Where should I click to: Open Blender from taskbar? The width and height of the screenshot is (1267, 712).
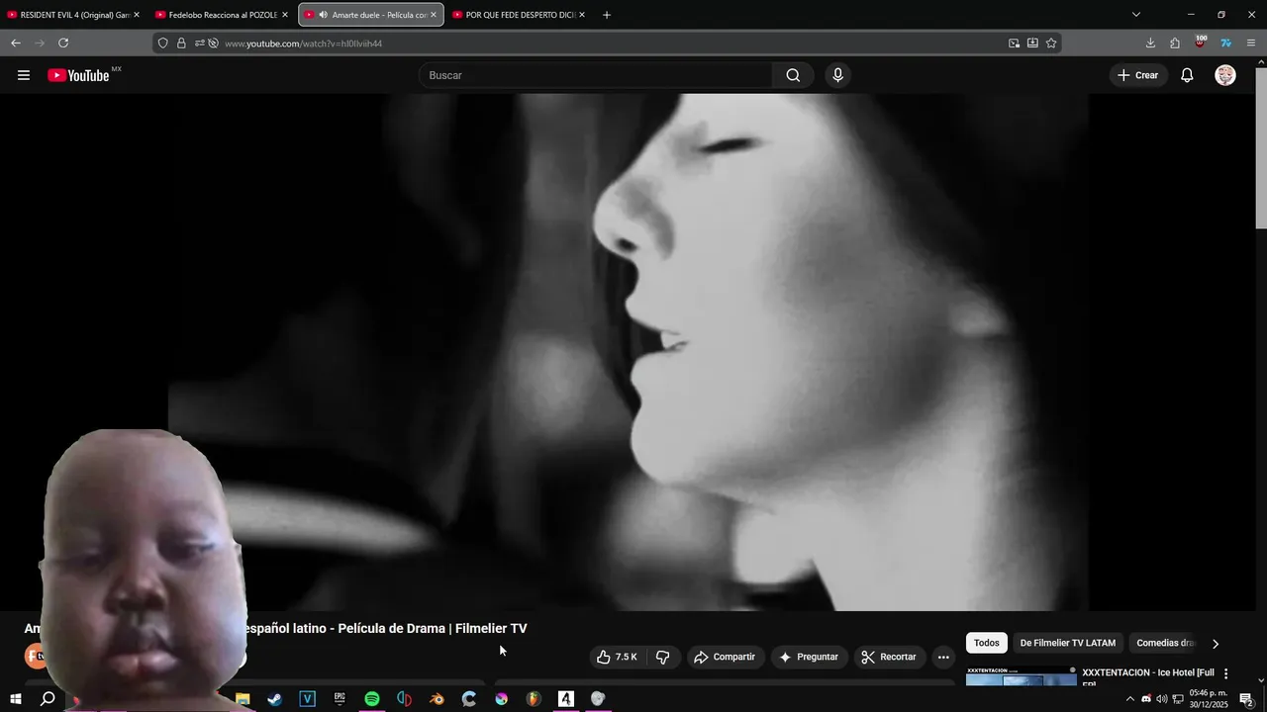(x=437, y=699)
